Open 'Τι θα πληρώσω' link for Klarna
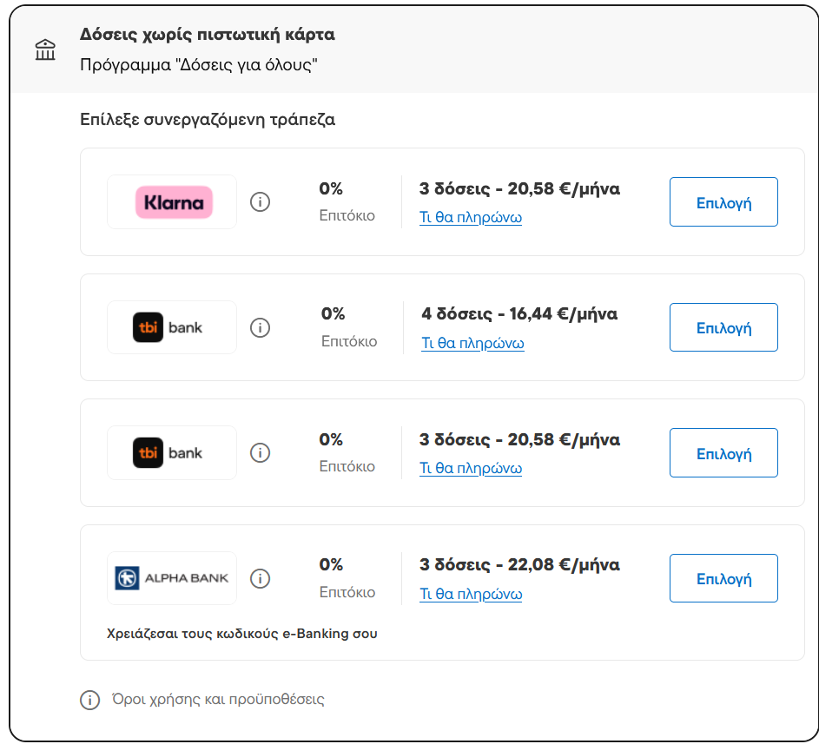The width and height of the screenshot is (819, 744). coord(471,218)
